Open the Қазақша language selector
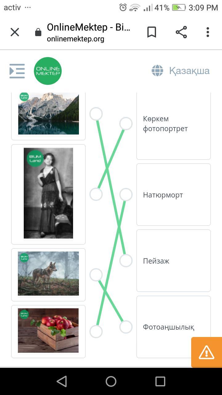The image size is (222, 395). (x=189, y=71)
